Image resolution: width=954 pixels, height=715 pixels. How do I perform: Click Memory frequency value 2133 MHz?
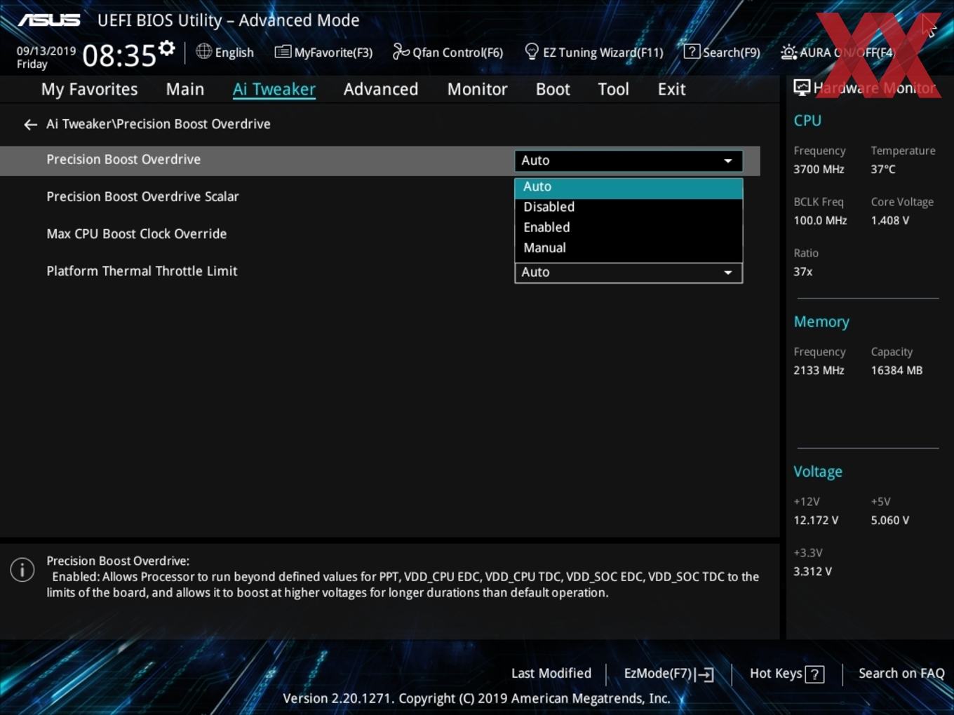coord(819,371)
